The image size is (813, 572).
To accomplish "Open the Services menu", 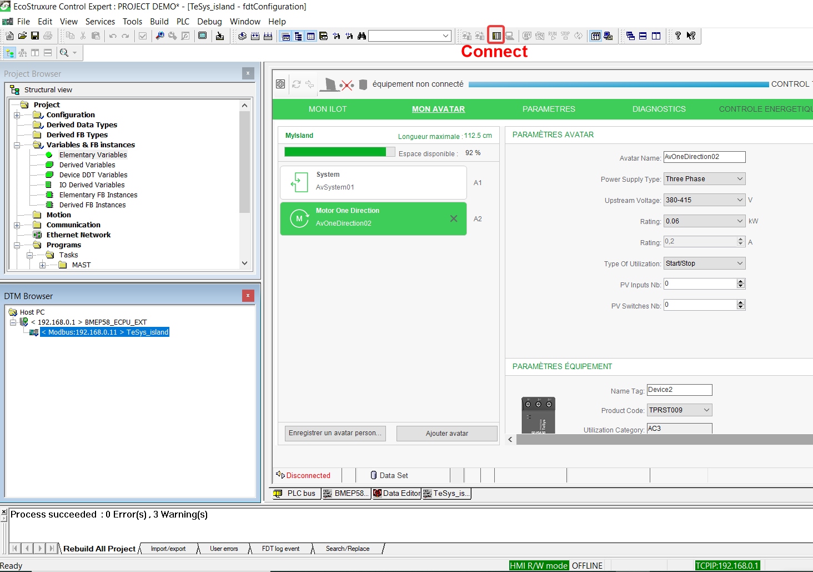I will tap(100, 21).
